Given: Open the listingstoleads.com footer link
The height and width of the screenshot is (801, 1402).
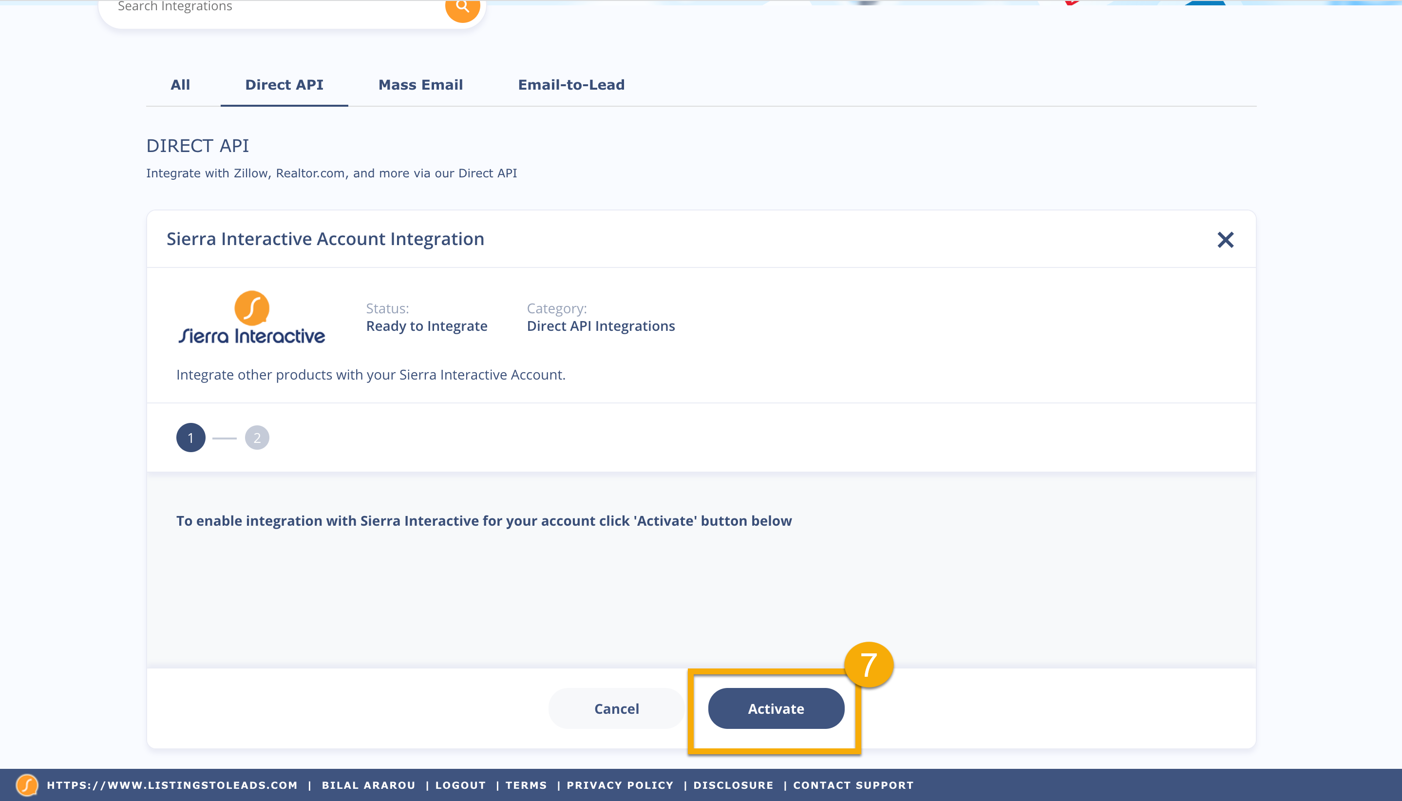Looking at the screenshot, I should coord(172,785).
